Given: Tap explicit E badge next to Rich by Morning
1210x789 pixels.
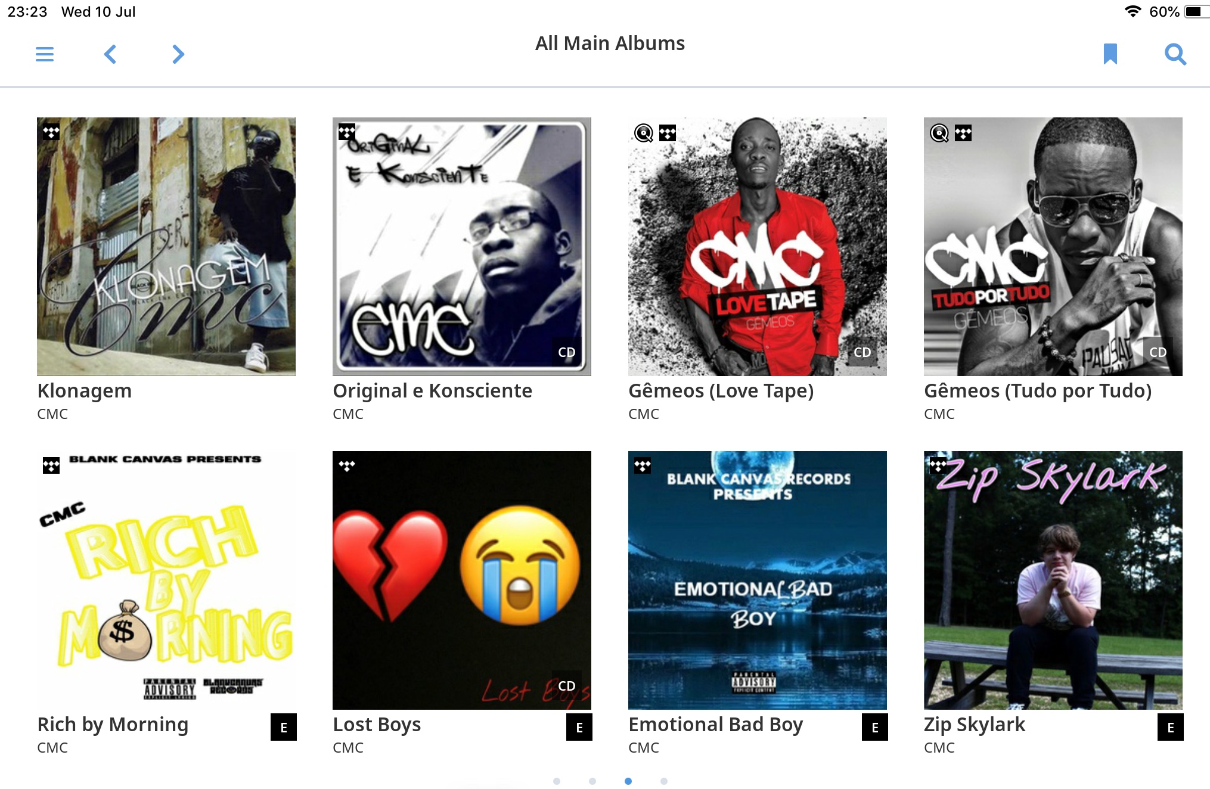Looking at the screenshot, I should [284, 727].
